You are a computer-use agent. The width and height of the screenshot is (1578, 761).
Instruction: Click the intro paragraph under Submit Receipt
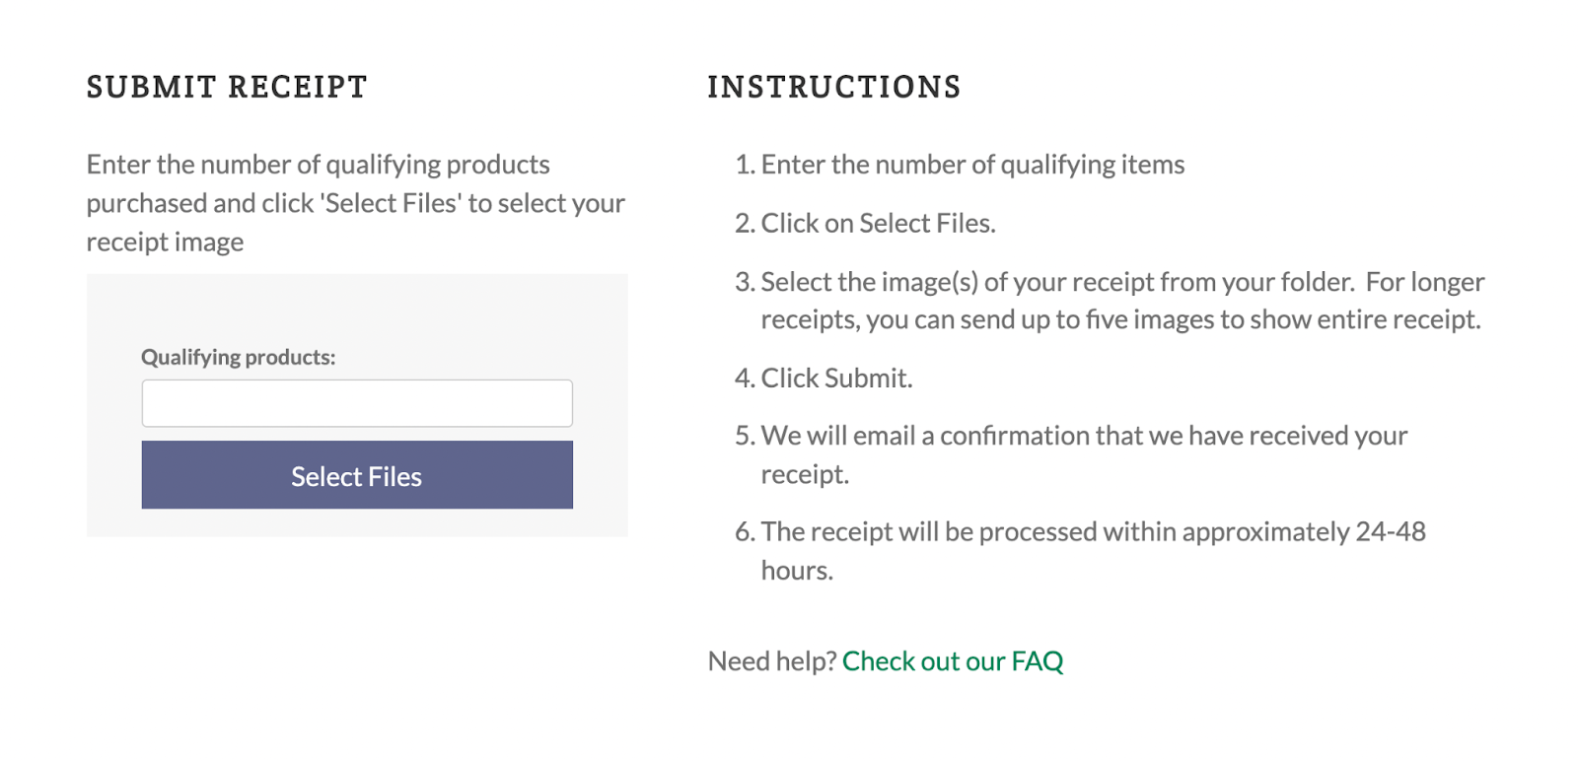(x=355, y=202)
